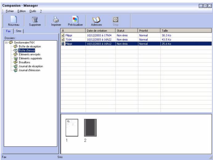Sort list by Date de création column
Viewport: 213px width, 160px height.
[x=100, y=30]
